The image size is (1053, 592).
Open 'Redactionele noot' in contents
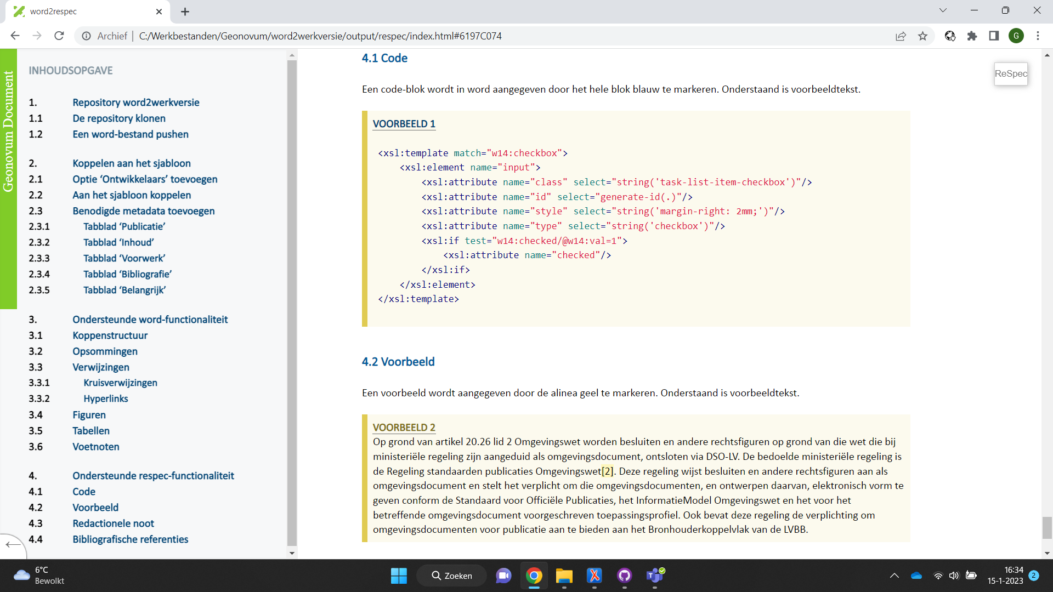coord(114,523)
